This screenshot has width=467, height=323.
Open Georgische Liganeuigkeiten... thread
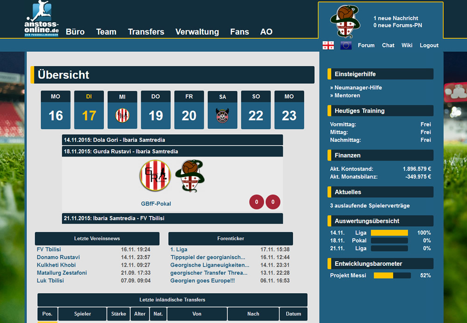coord(210,265)
